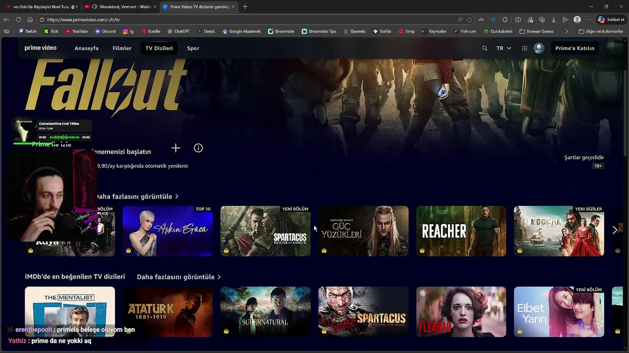Open Atatürk 1881-1919 thumbnail

click(x=168, y=312)
